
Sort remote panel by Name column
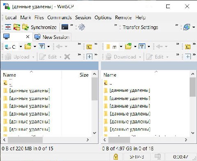point(146,75)
